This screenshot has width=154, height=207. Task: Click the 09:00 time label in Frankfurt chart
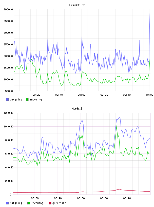pyautogui.click(x=82, y=95)
